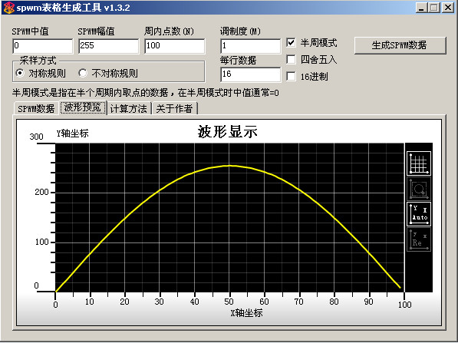This screenshot has width=458, height=343.
Task: Open the 关于作者 tab
Action: pyautogui.click(x=174, y=109)
